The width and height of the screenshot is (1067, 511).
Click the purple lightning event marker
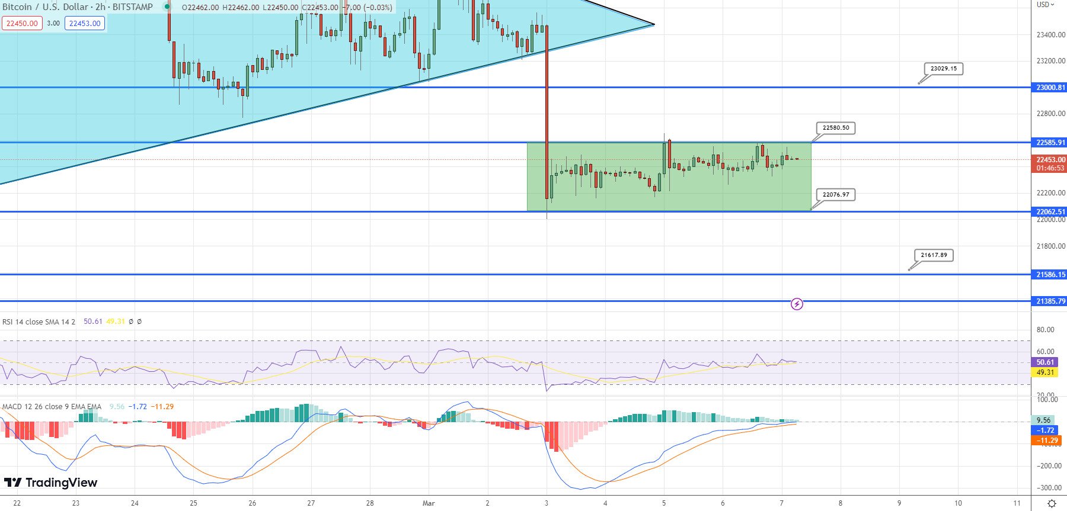tap(797, 304)
